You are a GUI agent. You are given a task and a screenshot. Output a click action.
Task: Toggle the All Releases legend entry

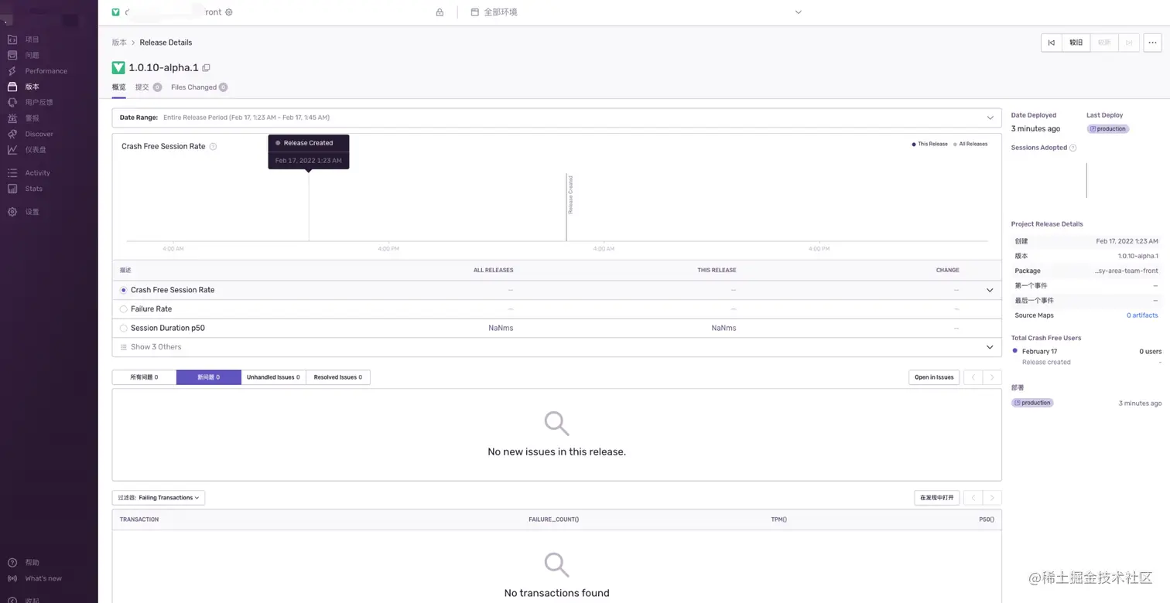(x=970, y=144)
